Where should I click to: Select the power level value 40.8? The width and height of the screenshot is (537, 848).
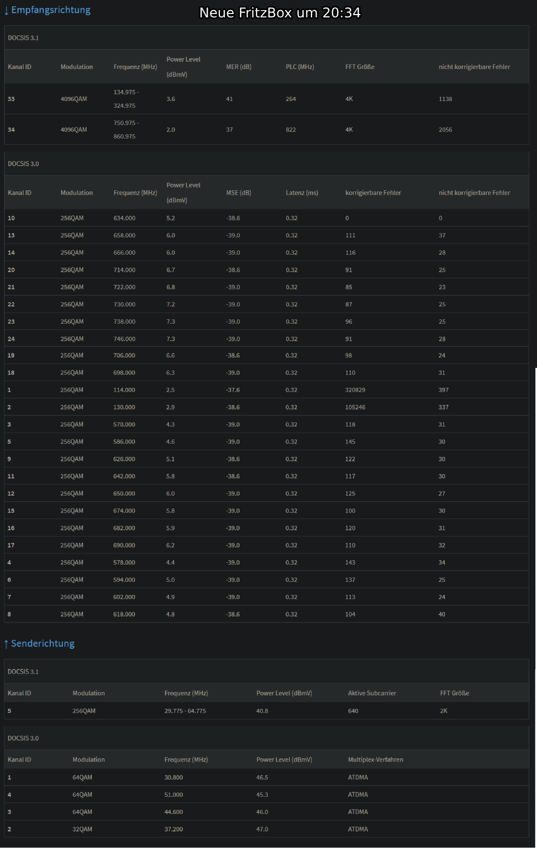[262, 711]
